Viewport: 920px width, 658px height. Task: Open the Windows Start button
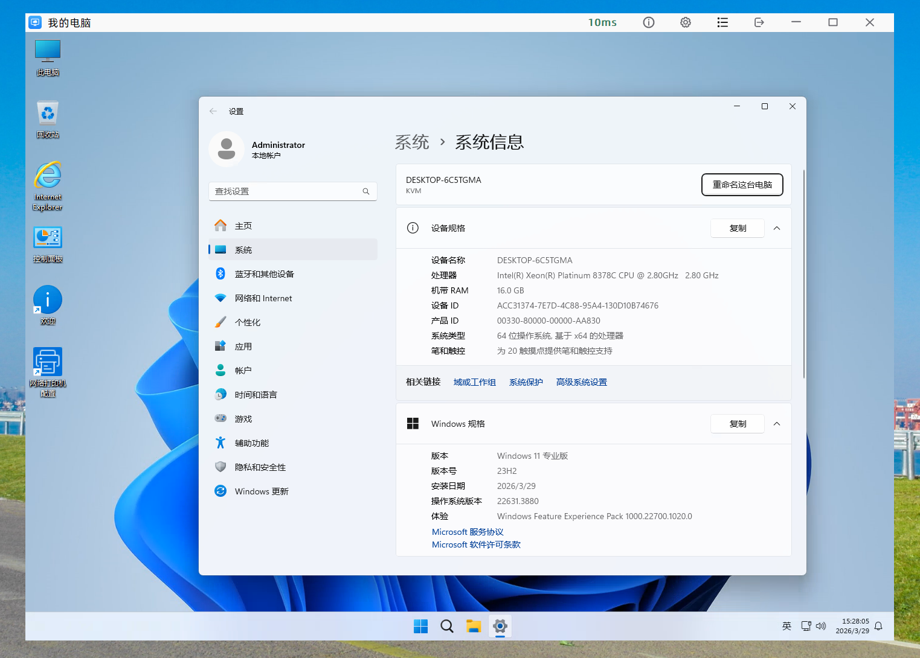421,627
